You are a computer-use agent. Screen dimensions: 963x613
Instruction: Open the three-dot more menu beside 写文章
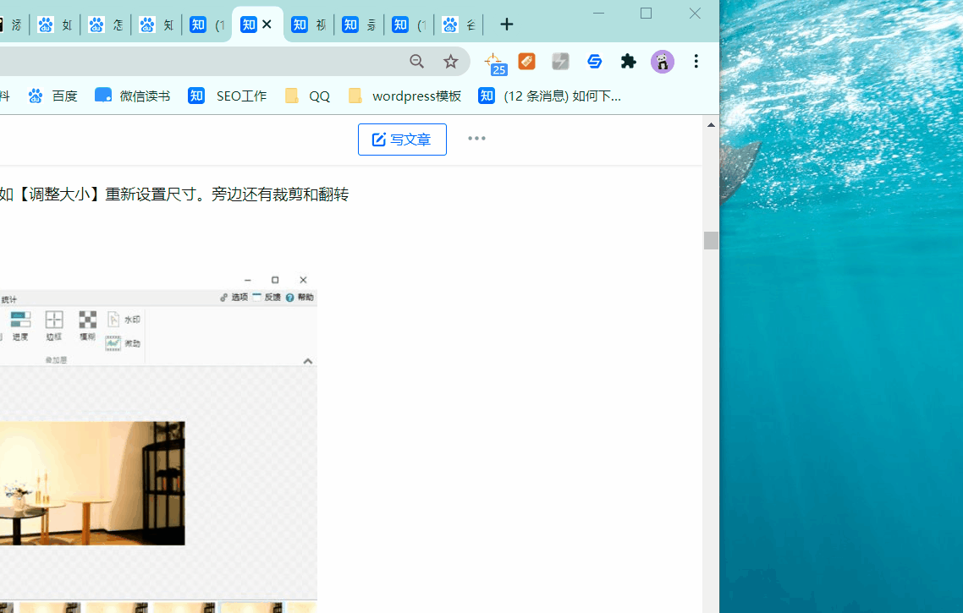[476, 139]
